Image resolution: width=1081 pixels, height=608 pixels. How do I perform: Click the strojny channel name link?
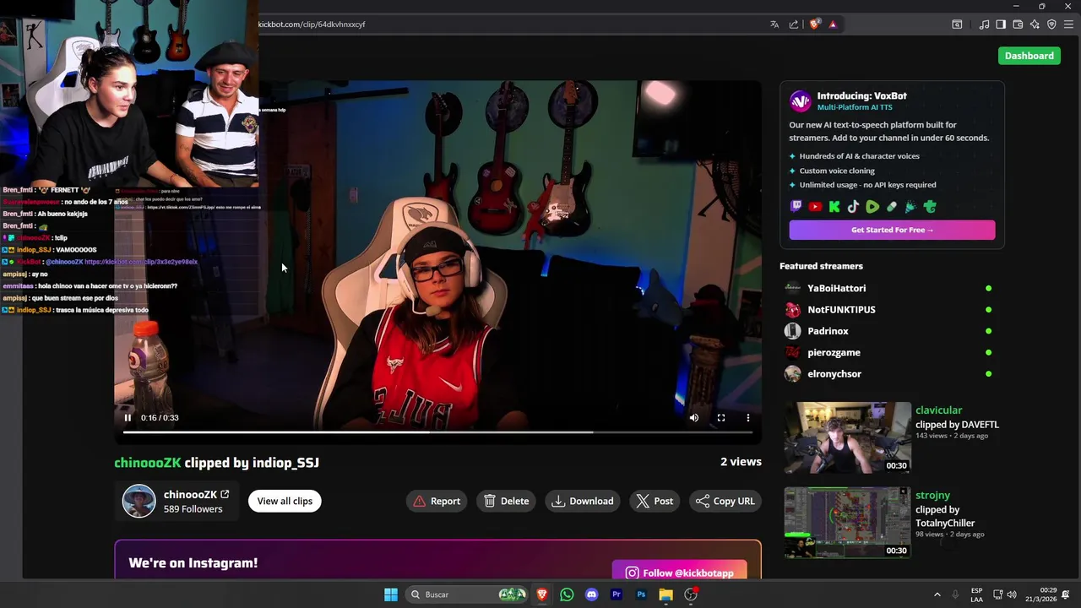click(x=932, y=495)
